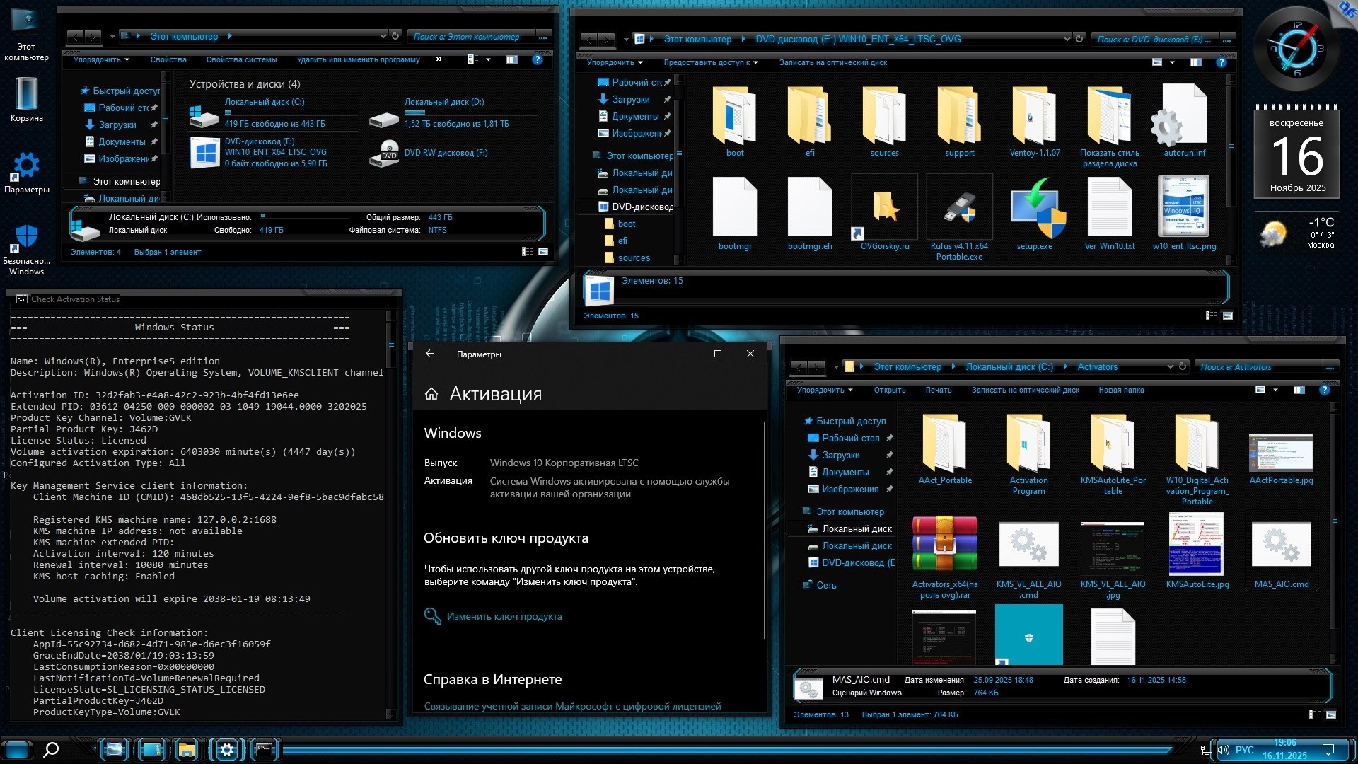Select the autorun.inf file icon
Viewport: 1358px width, 764px height.
pos(1185,117)
